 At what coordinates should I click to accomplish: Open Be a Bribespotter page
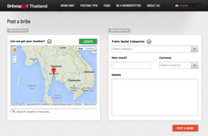[x=129, y=6]
